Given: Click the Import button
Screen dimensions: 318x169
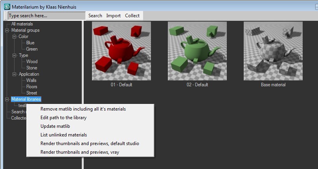Looking at the screenshot, I should pos(113,16).
